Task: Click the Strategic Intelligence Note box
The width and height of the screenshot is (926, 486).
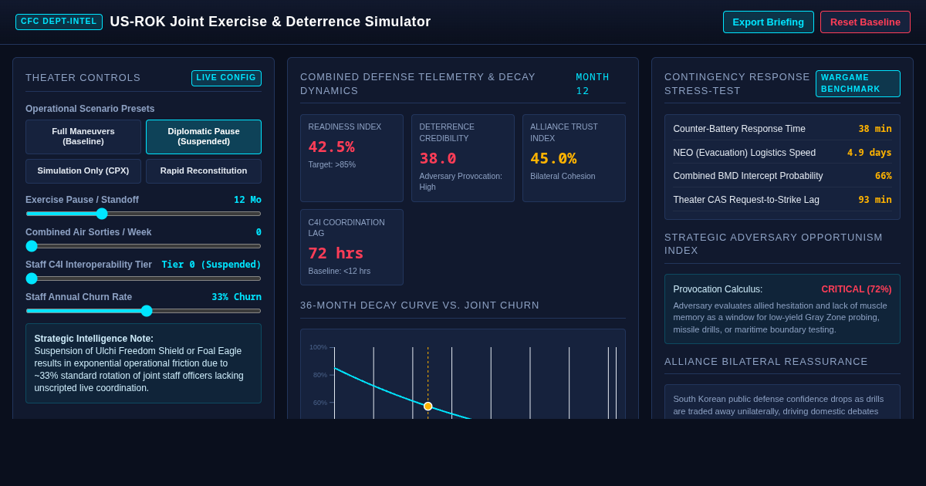Action: [x=144, y=363]
